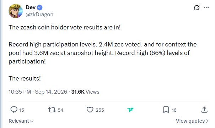215x128 pixels.
Task: Click the blue verified badge
Action: tap(40, 7)
